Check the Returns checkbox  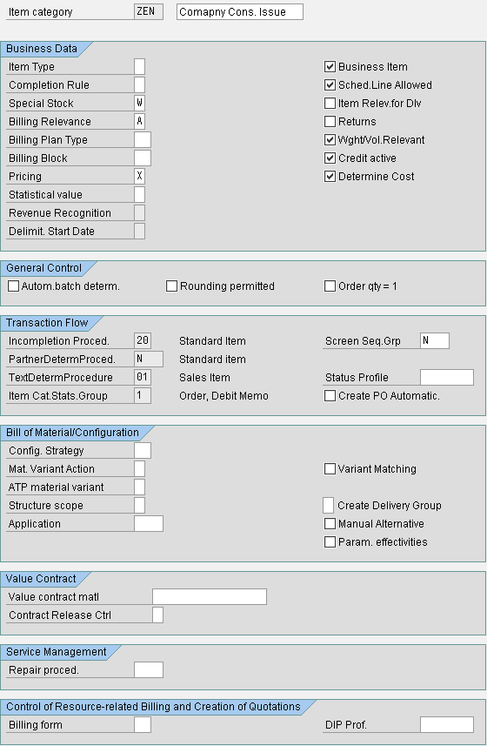[330, 122]
